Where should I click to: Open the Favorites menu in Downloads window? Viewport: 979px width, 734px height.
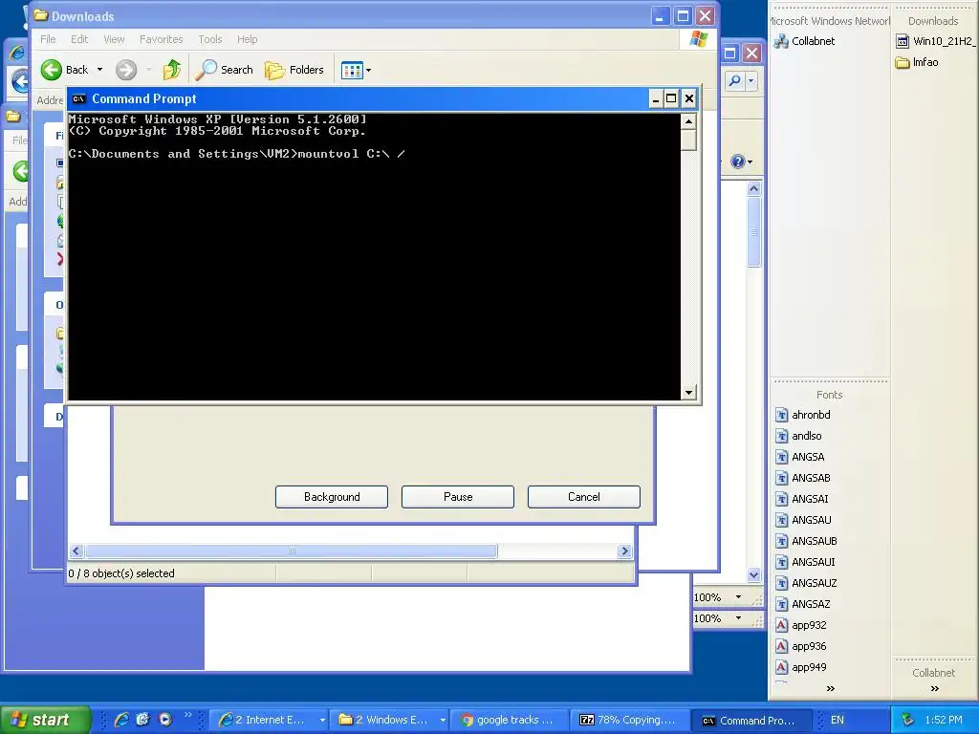[161, 39]
